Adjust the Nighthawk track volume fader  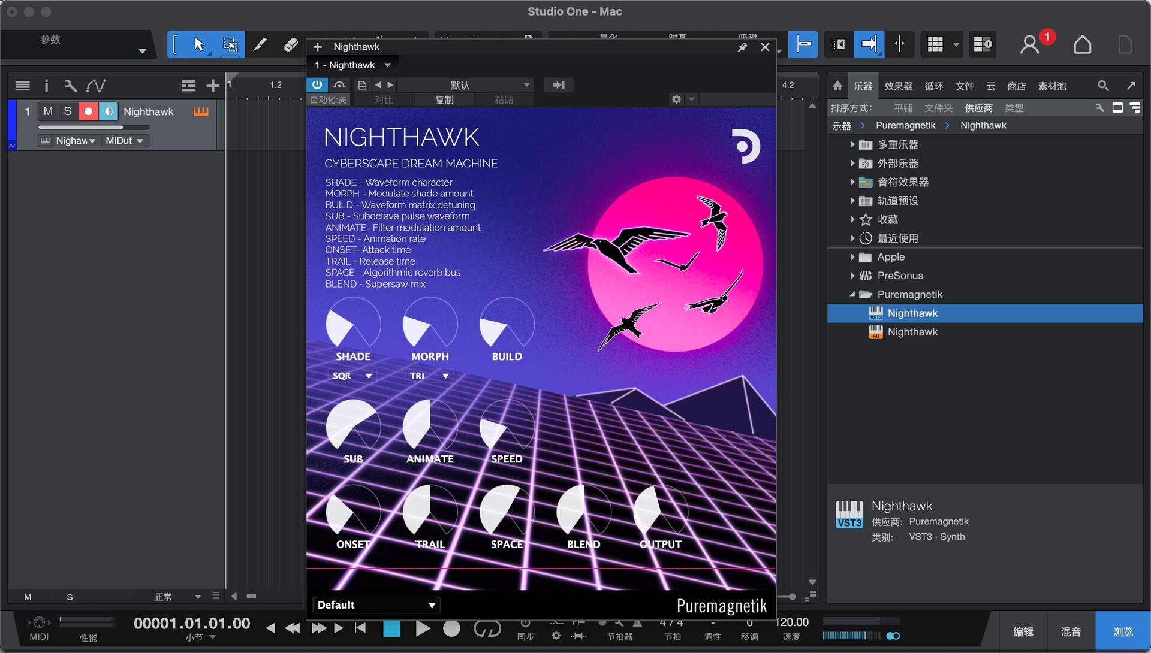(94, 127)
